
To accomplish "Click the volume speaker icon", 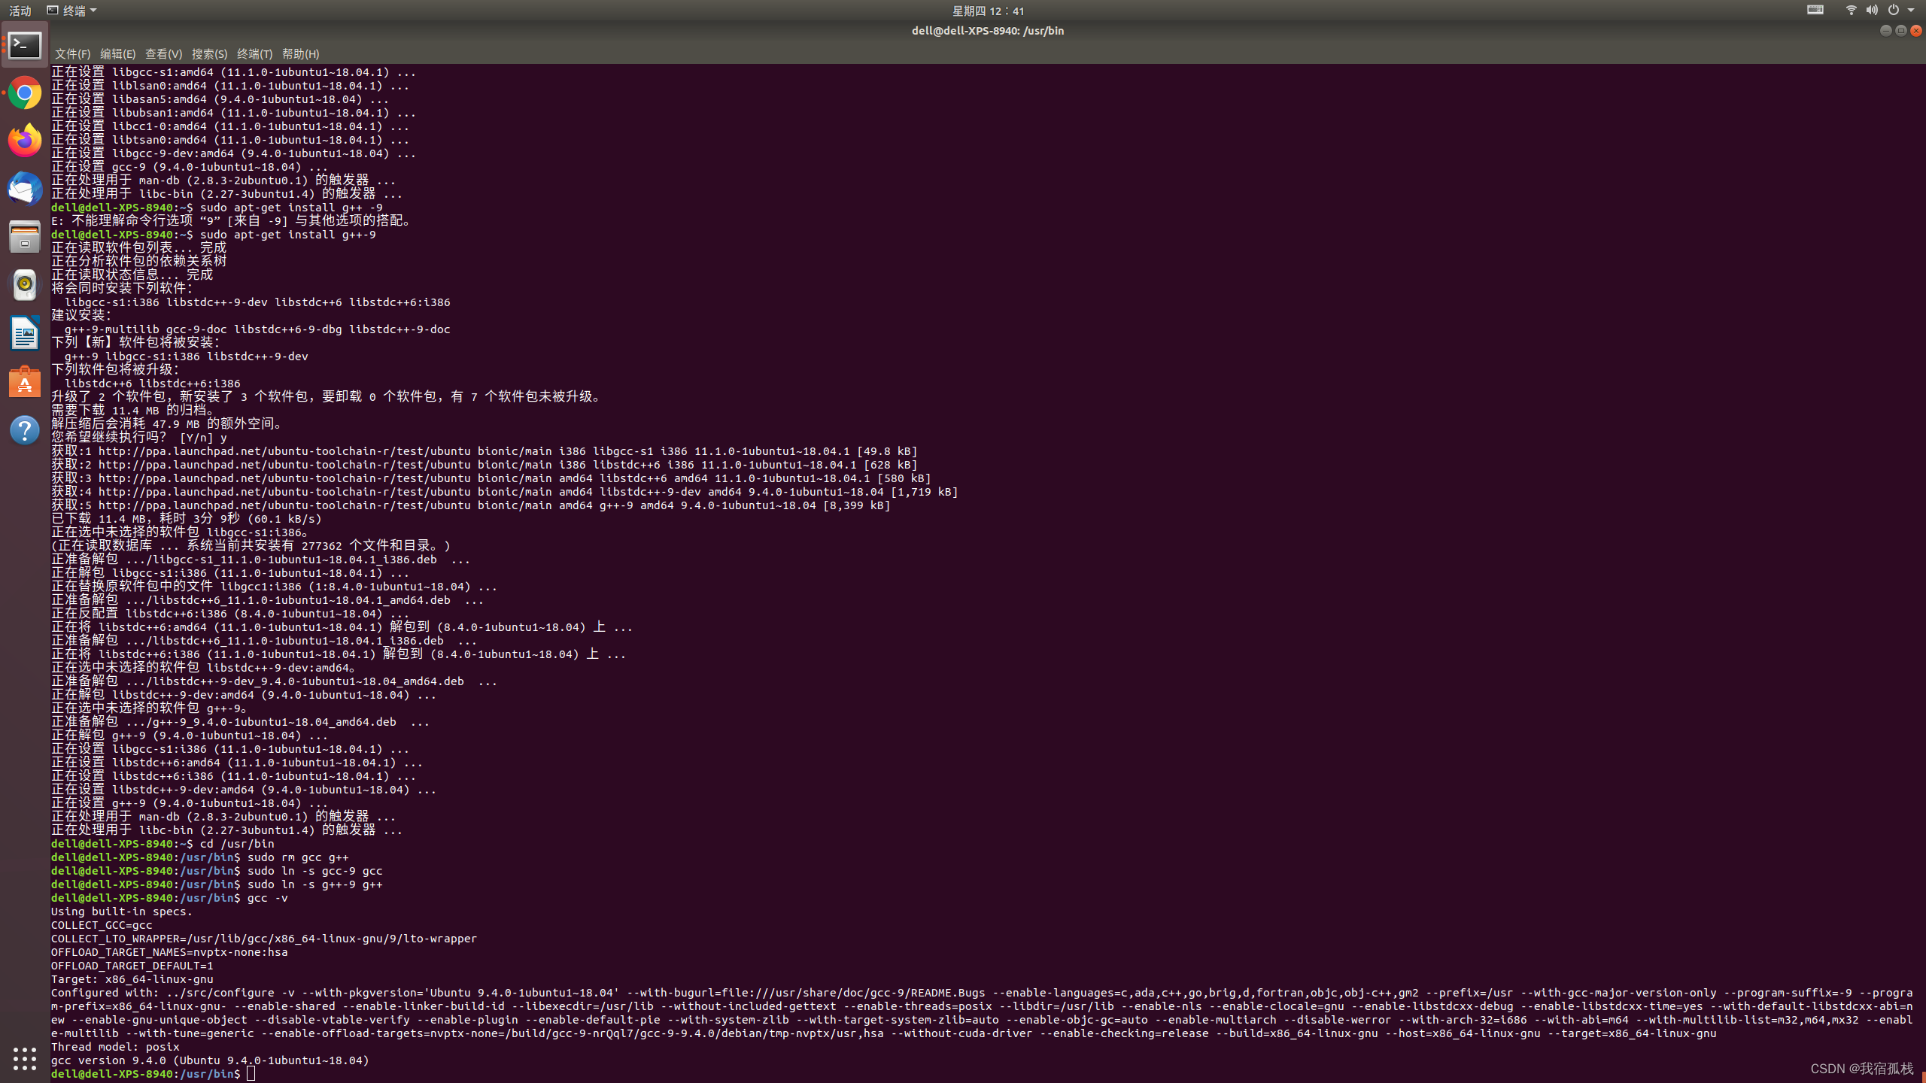I will click(x=1872, y=11).
